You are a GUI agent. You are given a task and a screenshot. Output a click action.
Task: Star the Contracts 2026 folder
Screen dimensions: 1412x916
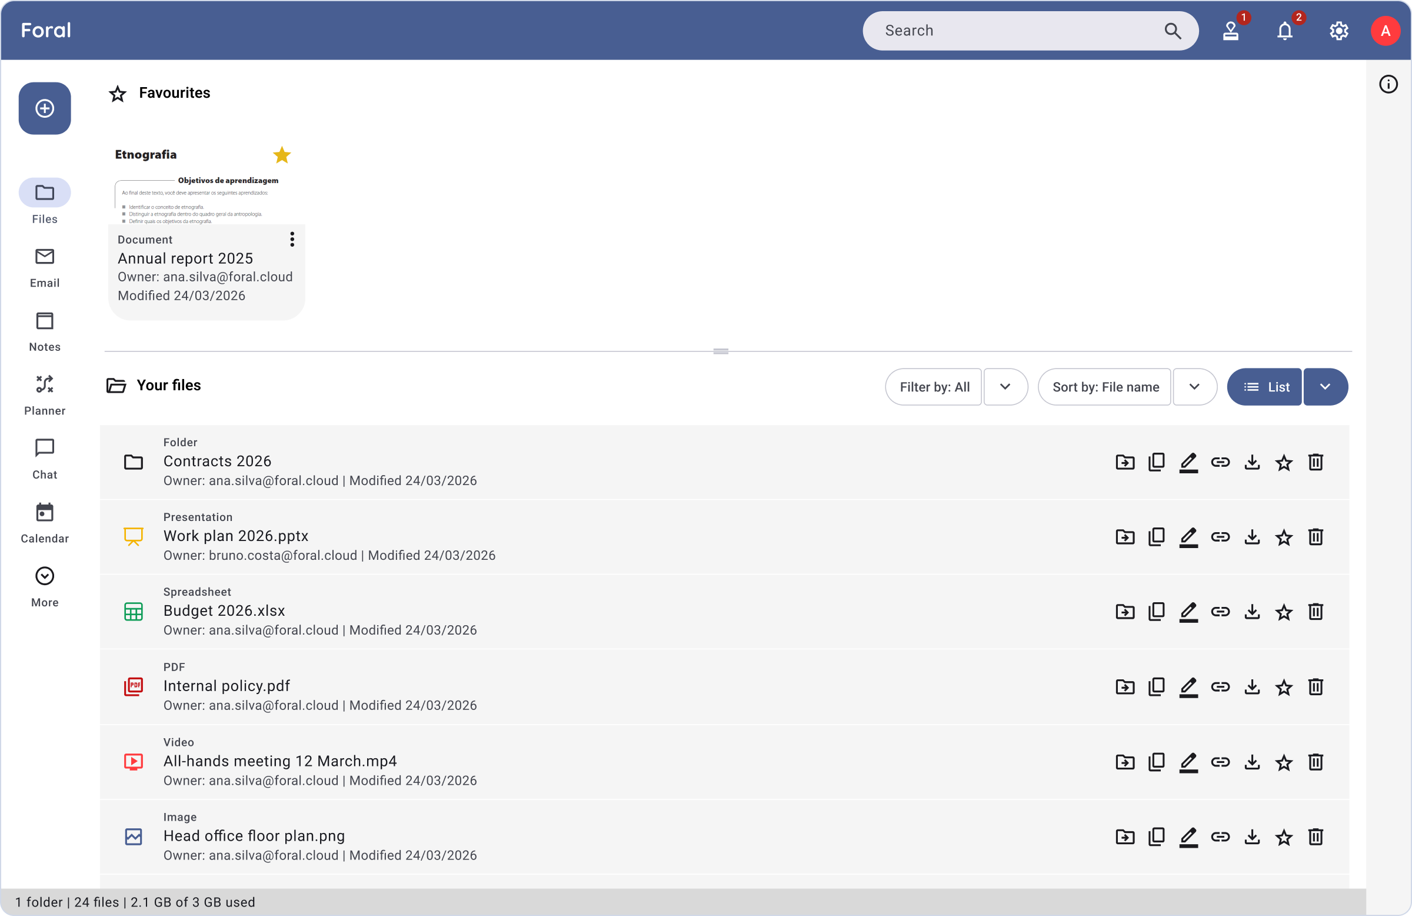1284,462
